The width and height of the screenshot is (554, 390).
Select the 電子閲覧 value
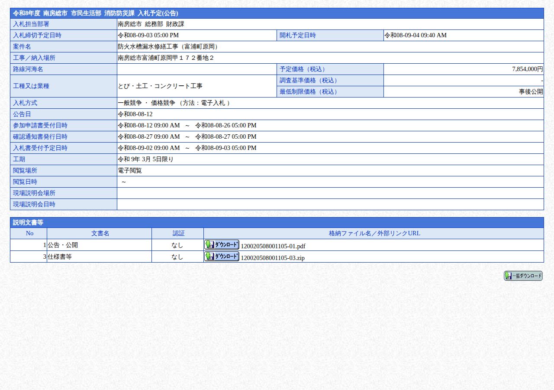coord(130,171)
